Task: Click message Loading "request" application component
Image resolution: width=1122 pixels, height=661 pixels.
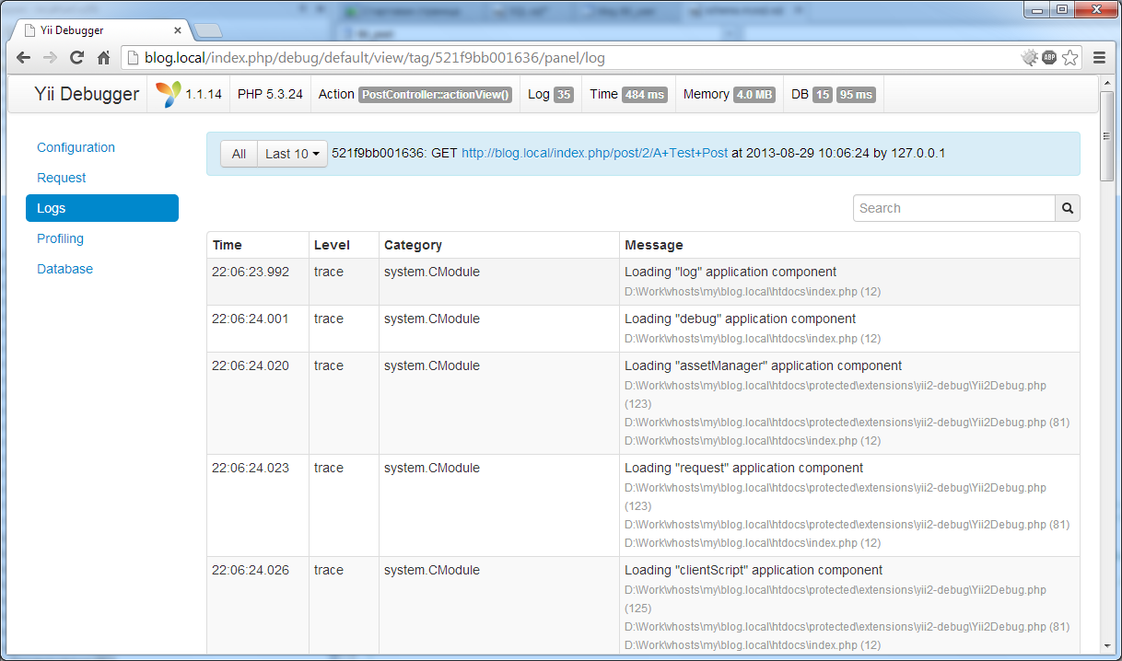Action: 744,468
